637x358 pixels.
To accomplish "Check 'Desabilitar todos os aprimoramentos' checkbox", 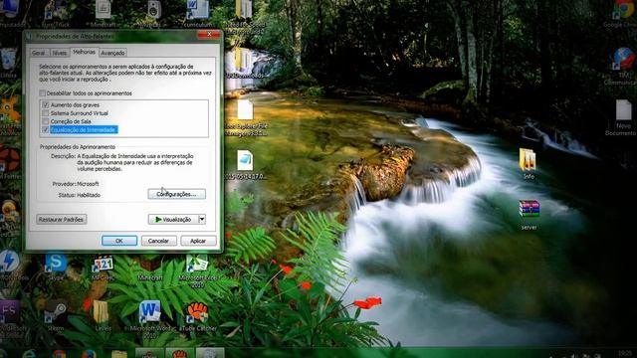I will 43,93.
